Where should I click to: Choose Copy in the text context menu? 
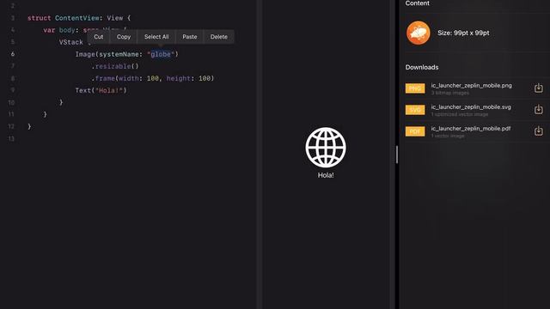click(124, 37)
